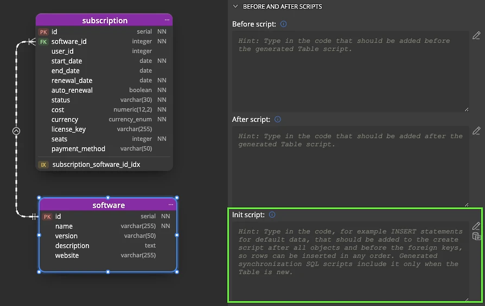Click pencil edit icon for After script
This screenshot has width=485, height=306.
(476, 131)
